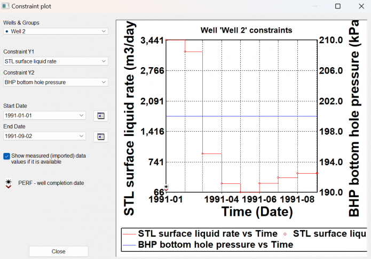Click the Time (Date) axis title

pos(250,212)
